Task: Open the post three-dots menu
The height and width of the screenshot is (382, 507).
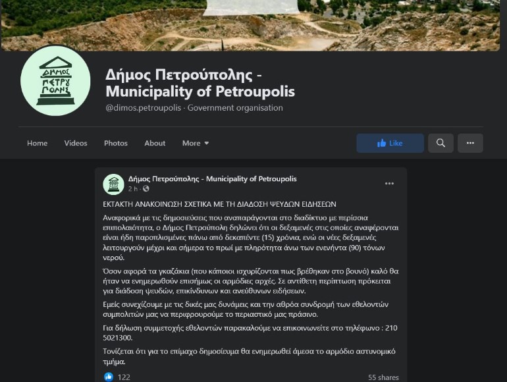Action: 389,183
